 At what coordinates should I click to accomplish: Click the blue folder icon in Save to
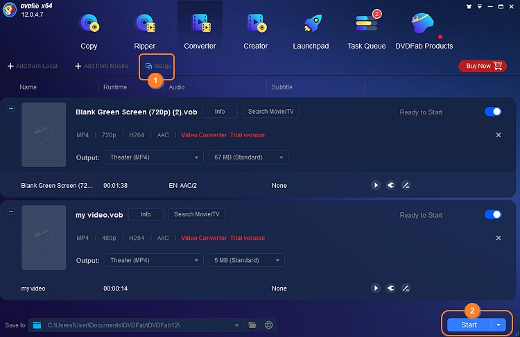click(x=37, y=325)
